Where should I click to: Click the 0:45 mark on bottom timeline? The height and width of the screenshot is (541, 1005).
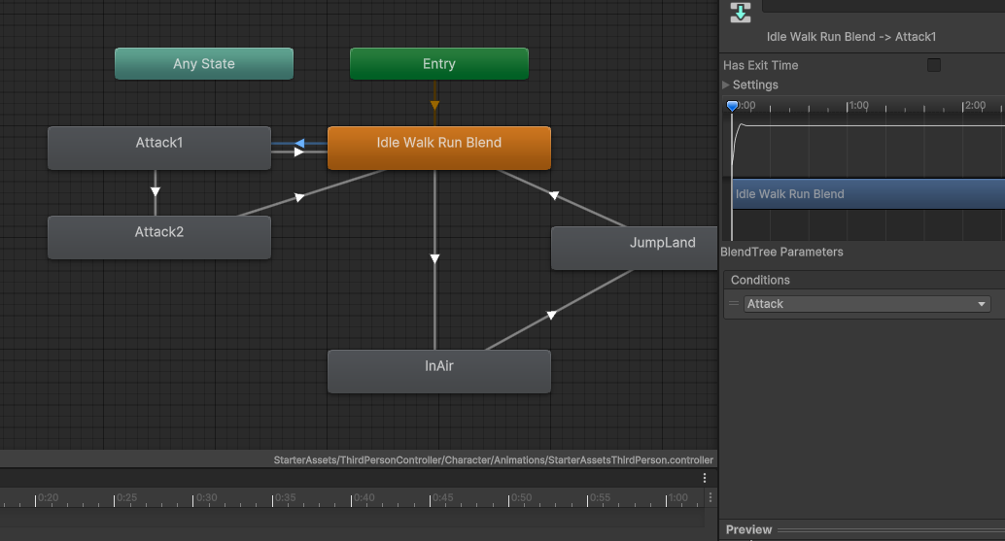(x=441, y=497)
